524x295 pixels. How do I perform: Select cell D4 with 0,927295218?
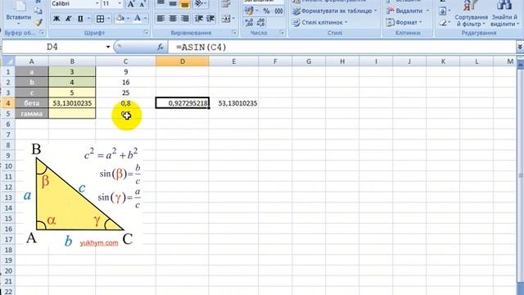182,103
